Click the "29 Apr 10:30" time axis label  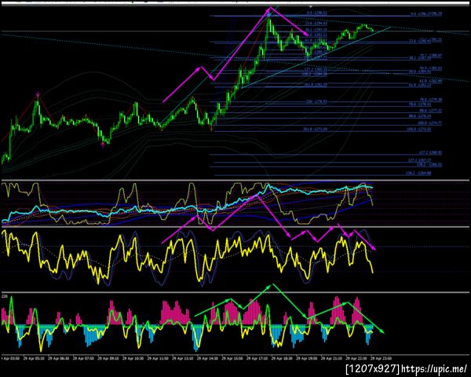point(133,358)
